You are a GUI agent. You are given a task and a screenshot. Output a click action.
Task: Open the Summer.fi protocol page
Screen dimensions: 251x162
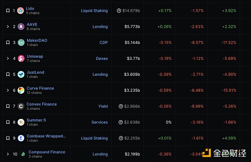36,120
